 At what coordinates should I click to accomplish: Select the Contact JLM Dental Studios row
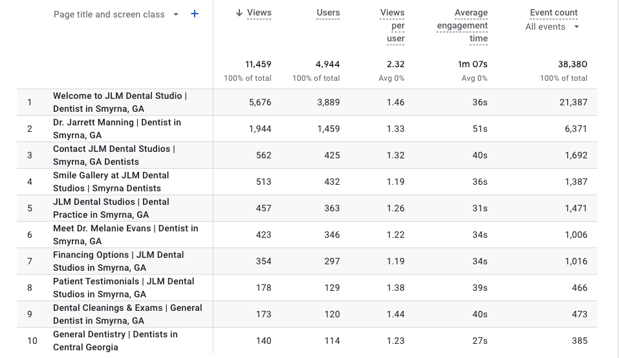[x=307, y=155]
